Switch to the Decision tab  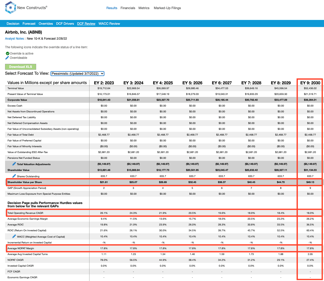tap(13, 24)
